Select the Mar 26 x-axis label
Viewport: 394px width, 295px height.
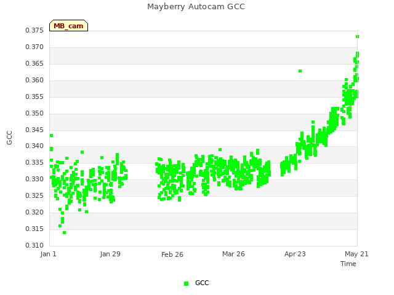point(233,254)
